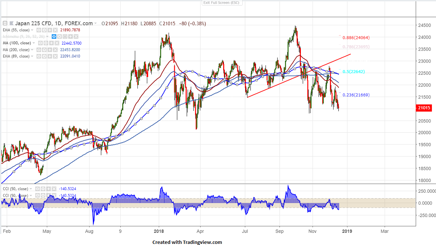Click the EMA 55 value 21890.7878
This screenshot has height=245, width=436.
pyautogui.click(x=70, y=30)
